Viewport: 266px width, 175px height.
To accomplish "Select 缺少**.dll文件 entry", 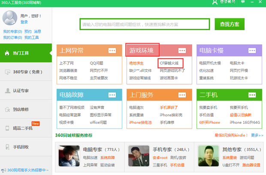I will tap(140, 71).
